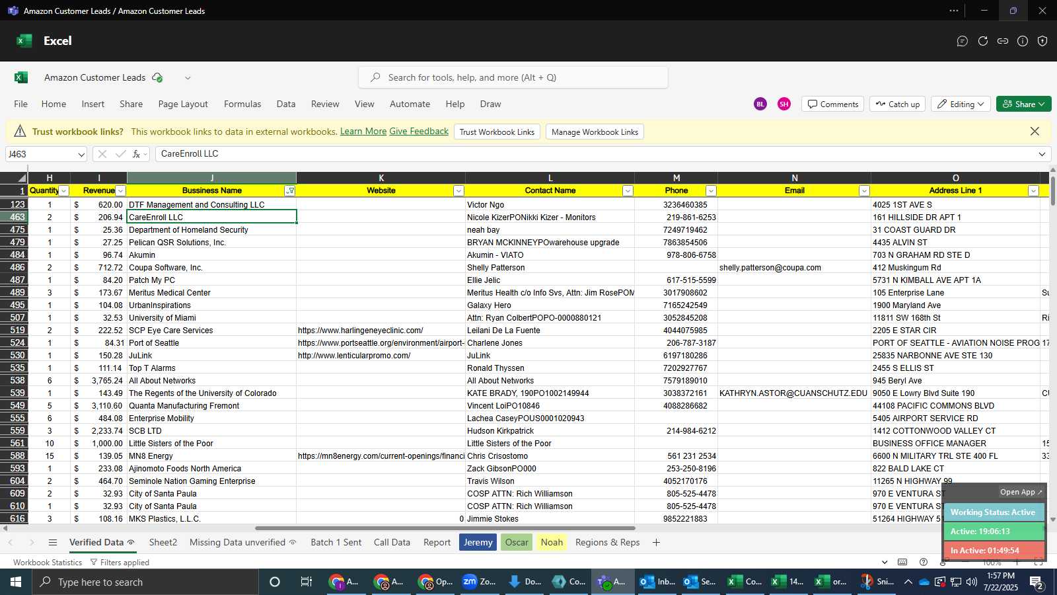Open the Website column filter dropdown

[x=458, y=191]
